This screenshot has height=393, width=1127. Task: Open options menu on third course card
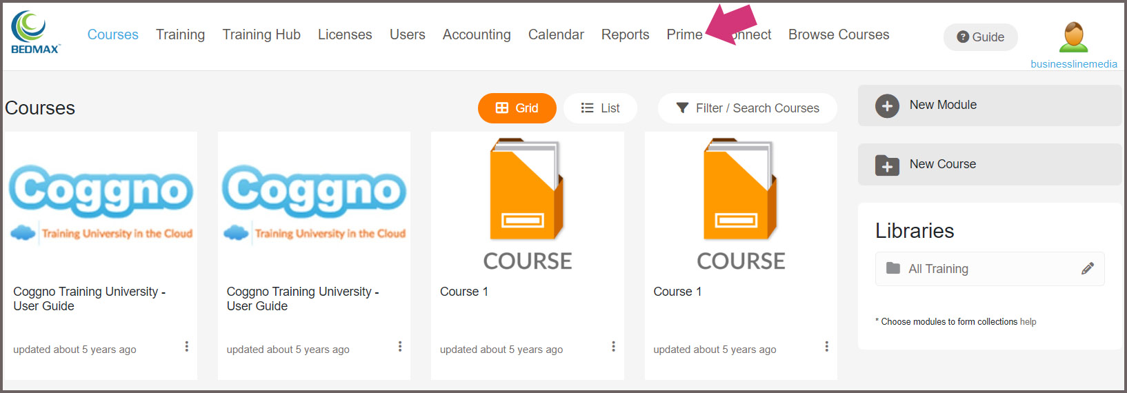[613, 347]
